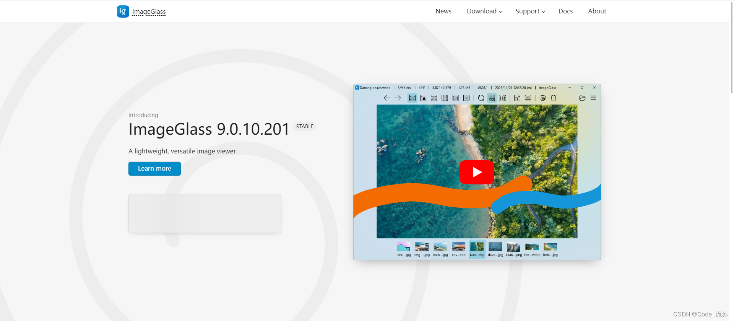Viewport: 734px width, 321px height.
Task: Click the '1.78 MB' file size text
Action: (x=464, y=88)
